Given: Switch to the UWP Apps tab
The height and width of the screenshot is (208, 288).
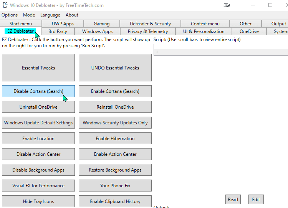Looking at the screenshot, I should tap(63, 24).
